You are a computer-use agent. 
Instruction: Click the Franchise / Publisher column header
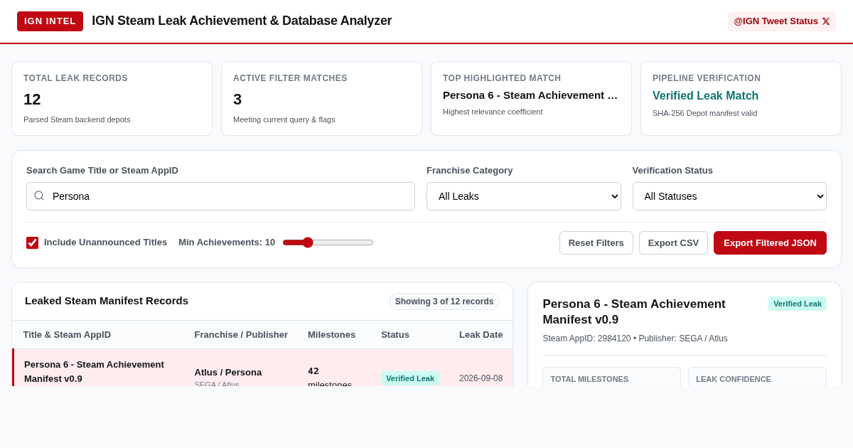tap(241, 334)
